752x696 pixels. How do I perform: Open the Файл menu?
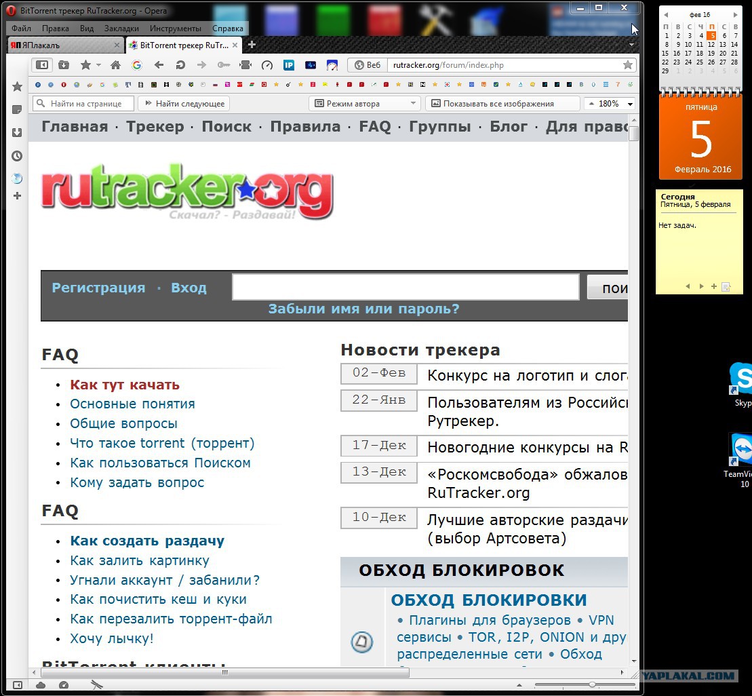[x=21, y=28]
